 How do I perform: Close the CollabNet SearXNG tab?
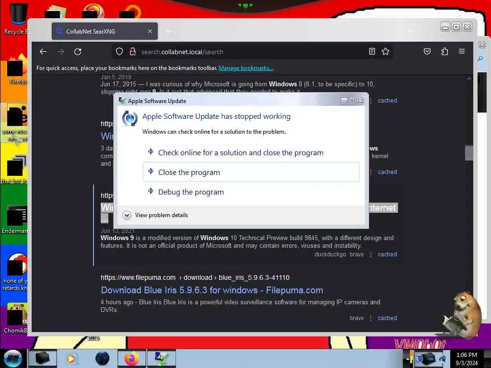150,31
